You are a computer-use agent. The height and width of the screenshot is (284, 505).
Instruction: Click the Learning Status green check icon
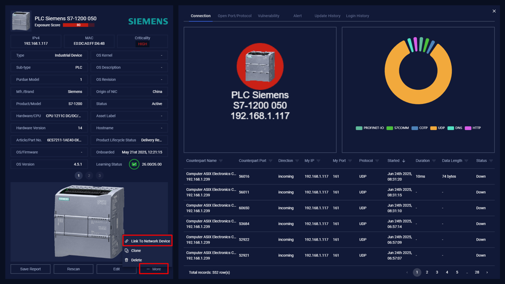click(134, 164)
